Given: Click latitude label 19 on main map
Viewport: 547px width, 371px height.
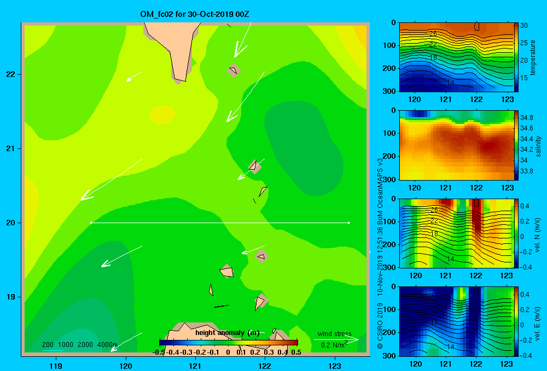Looking at the screenshot, I should [11, 297].
